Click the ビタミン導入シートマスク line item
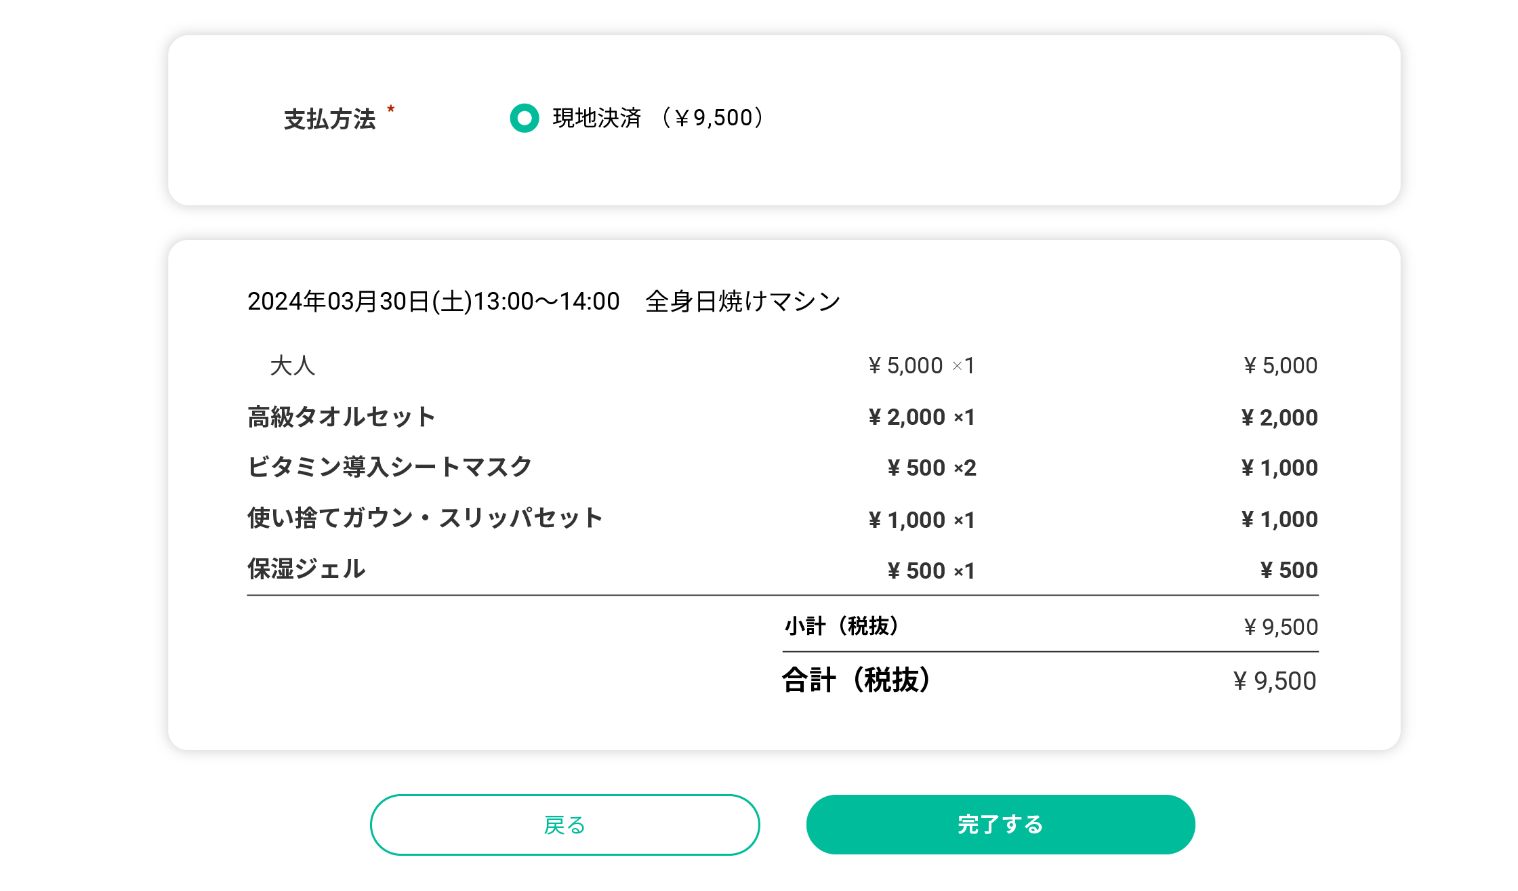This screenshot has width=1518, height=891. click(390, 468)
